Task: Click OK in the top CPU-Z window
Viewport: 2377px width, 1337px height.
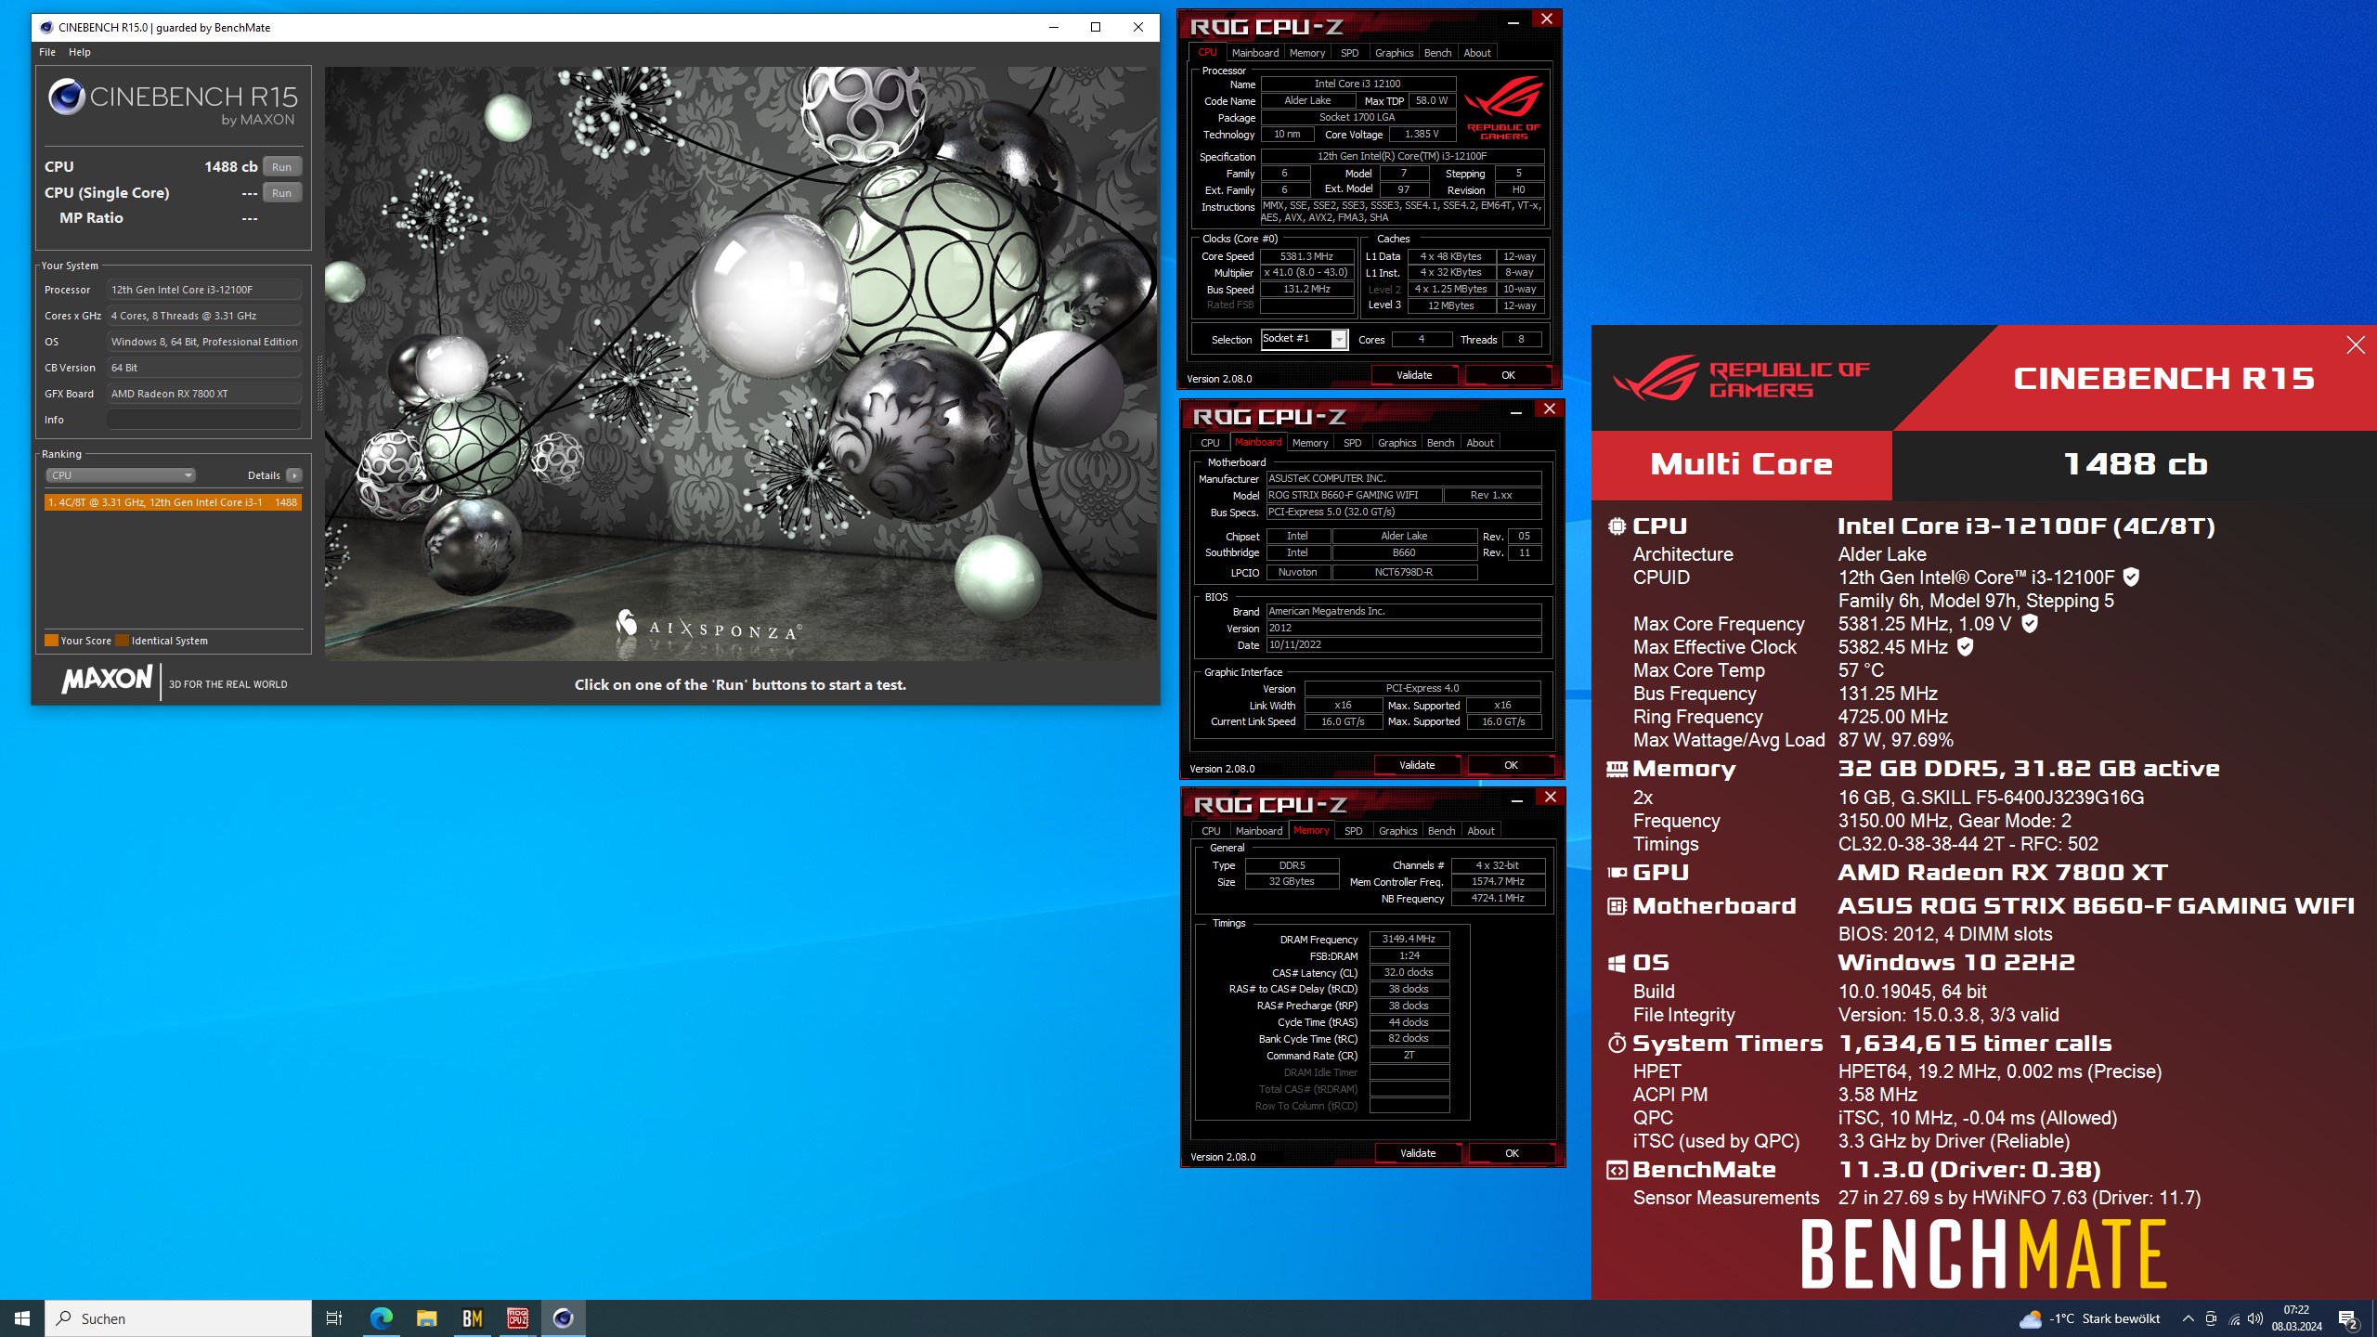Action: (1508, 375)
